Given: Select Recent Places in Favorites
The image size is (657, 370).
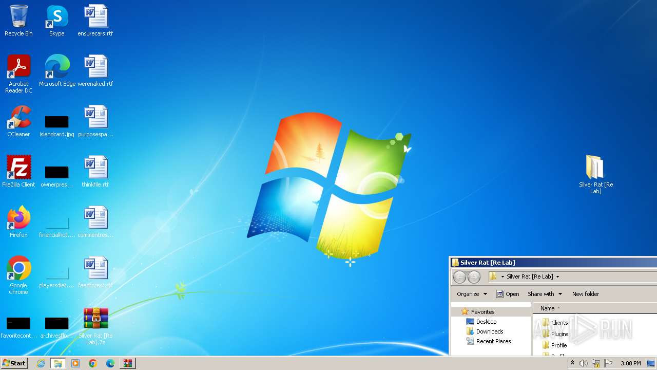Looking at the screenshot, I should (493, 341).
